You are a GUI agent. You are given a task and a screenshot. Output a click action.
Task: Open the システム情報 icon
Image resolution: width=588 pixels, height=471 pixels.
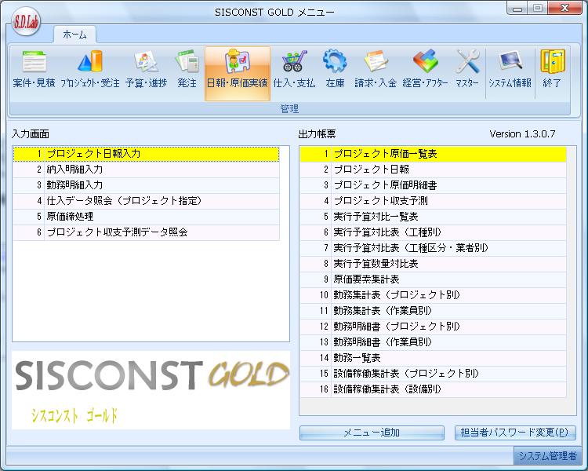click(x=510, y=70)
